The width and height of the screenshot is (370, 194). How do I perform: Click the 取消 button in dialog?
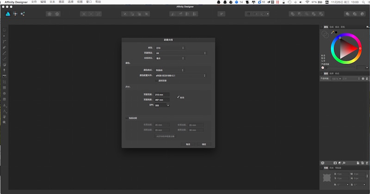(x=188, y=144)
